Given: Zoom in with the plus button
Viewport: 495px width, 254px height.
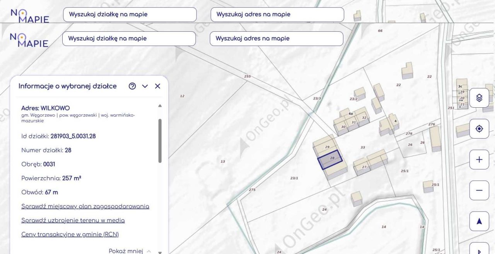Looking at the screenshot, I should coord(479,159).
